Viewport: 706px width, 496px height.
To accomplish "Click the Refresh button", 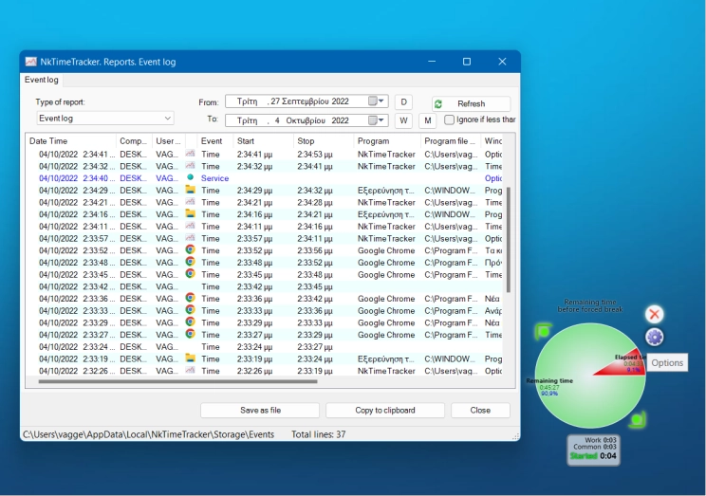I will (471, 104).
